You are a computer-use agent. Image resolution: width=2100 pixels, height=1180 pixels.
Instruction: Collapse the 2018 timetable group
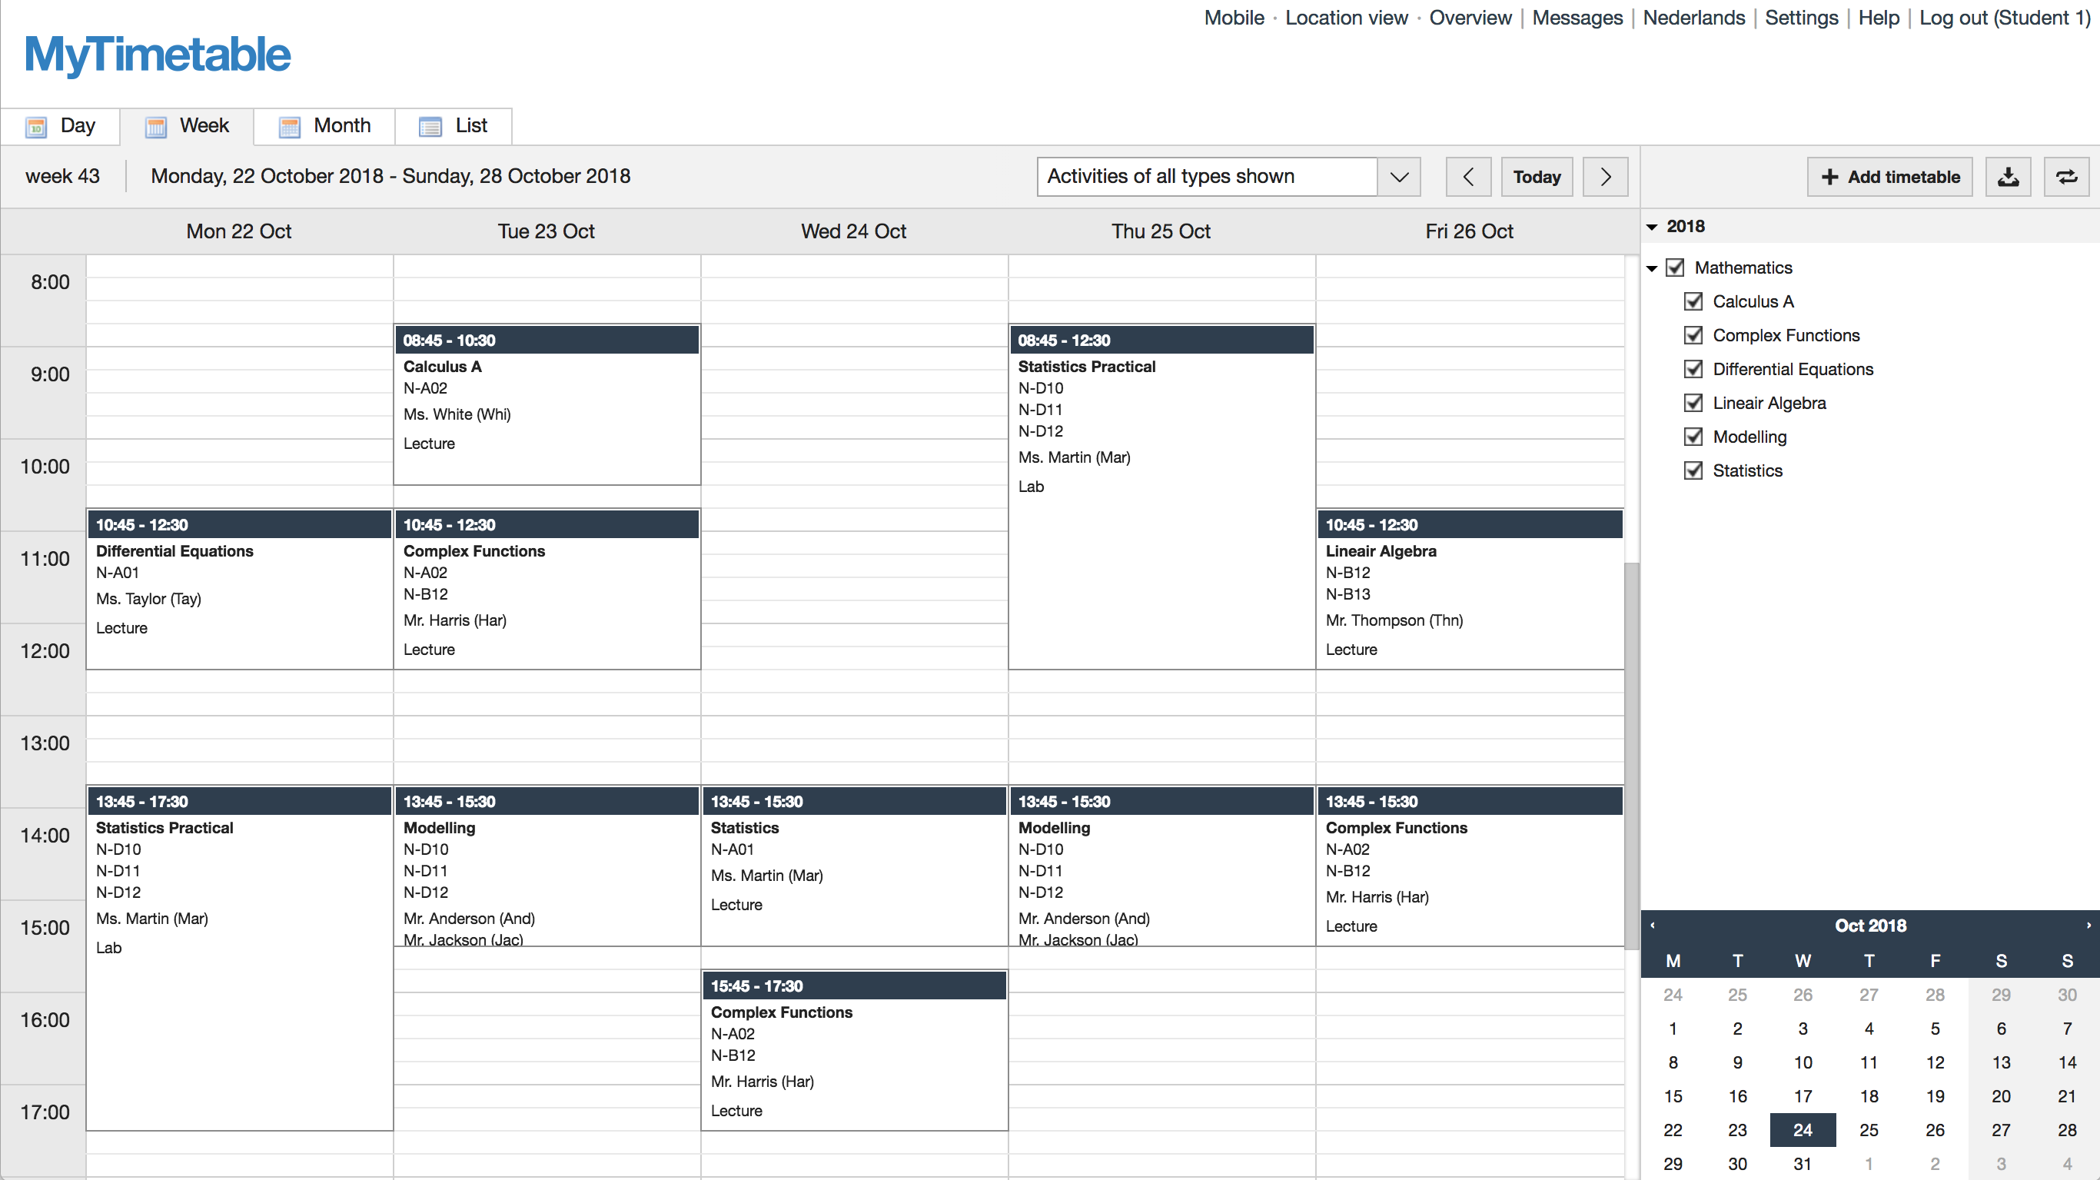click(x=1652, y=227)
